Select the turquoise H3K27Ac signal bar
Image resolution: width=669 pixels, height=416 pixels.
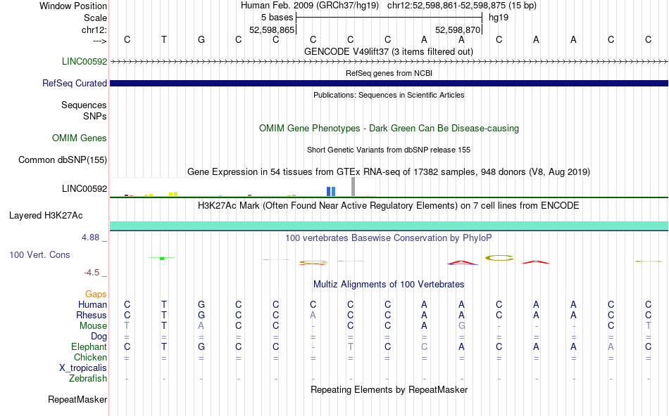389,226
